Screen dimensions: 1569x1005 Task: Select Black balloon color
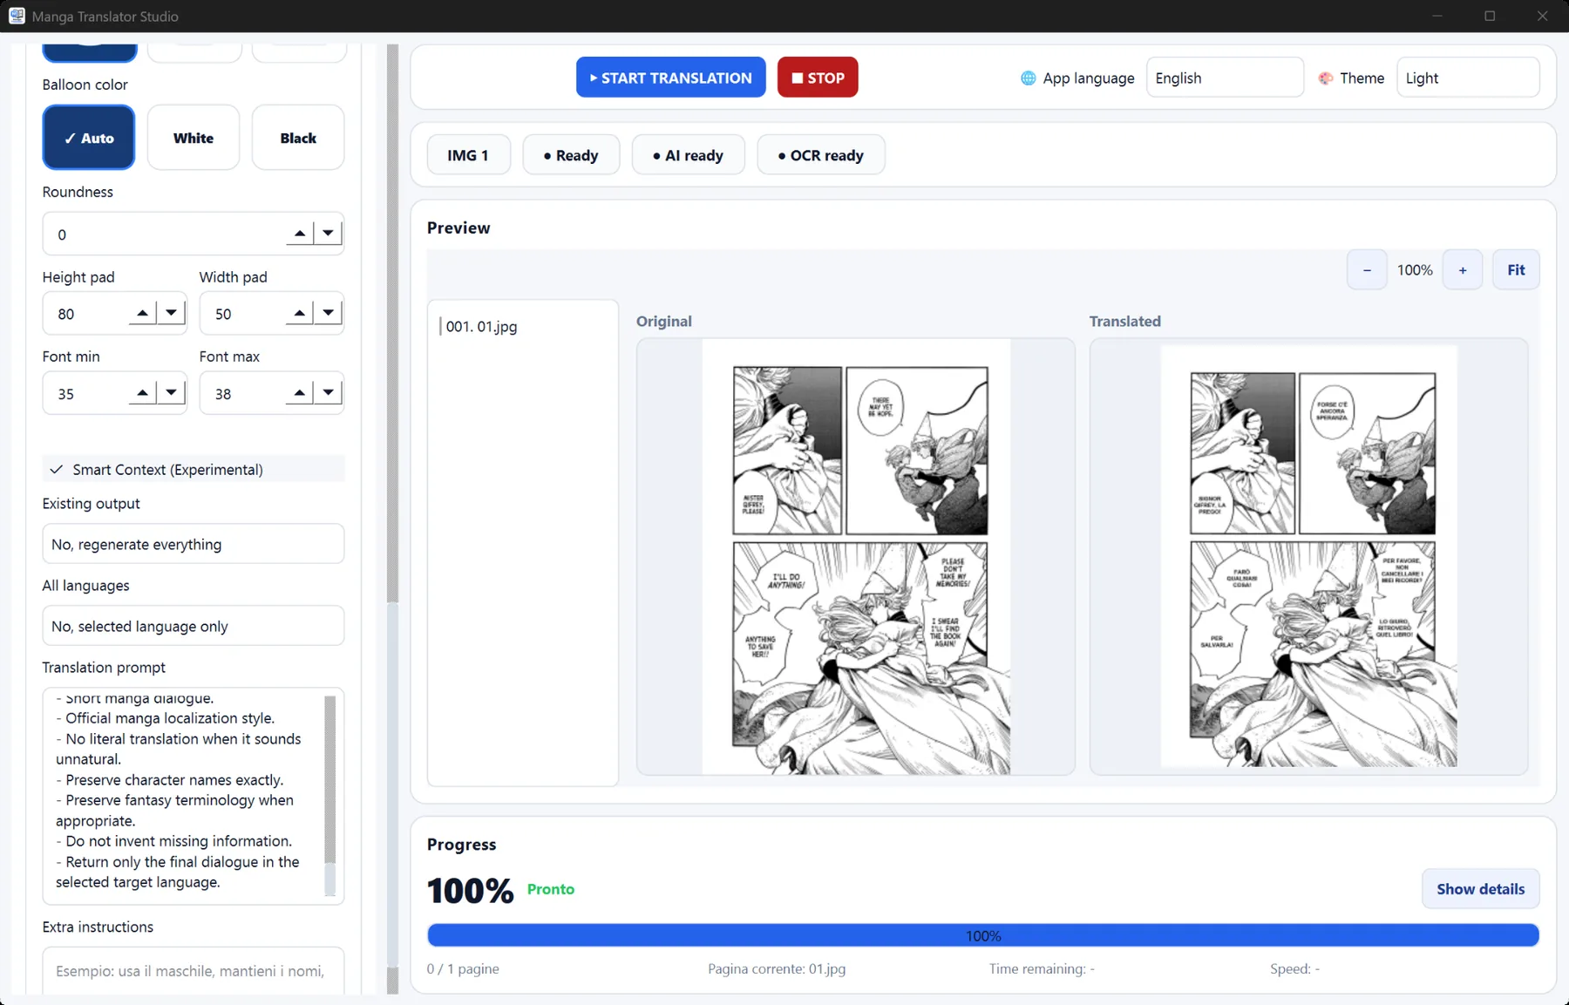tap(298, 138)
